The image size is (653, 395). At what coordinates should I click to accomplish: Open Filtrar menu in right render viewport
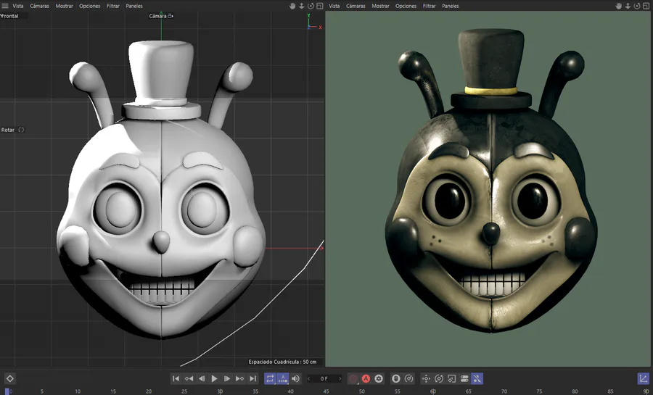[x=430, y=6]
